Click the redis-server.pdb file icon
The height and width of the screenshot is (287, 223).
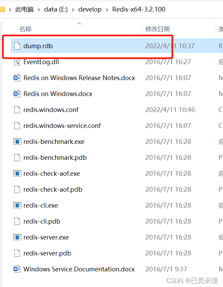(x=17, y=253)
